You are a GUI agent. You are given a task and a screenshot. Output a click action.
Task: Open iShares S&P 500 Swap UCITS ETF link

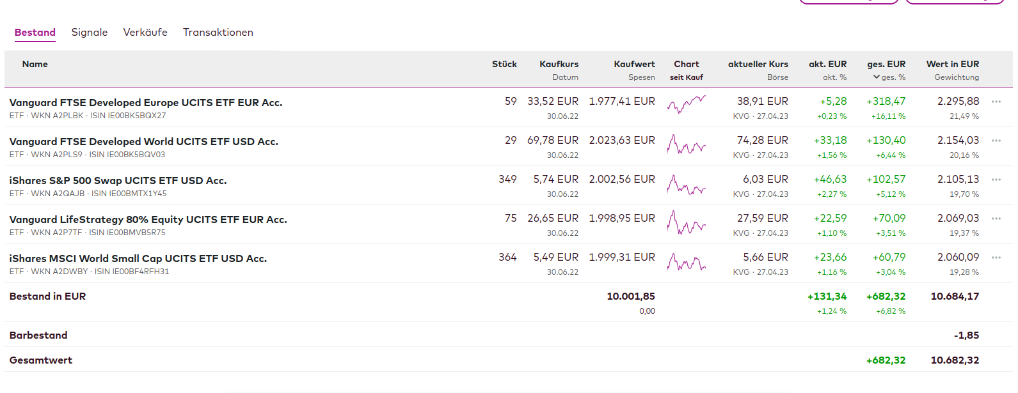click(118, 180)
